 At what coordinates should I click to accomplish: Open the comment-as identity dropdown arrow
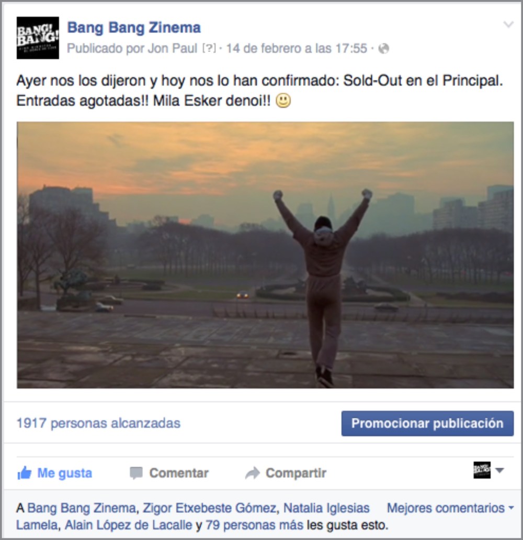pyautogui.click(x=499, y=470)
